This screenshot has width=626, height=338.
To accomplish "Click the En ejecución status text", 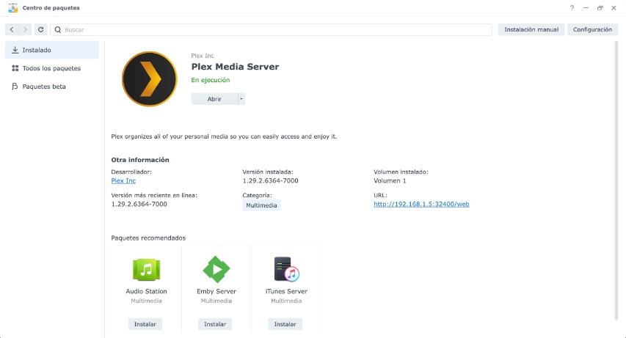I will pos(211,80).
